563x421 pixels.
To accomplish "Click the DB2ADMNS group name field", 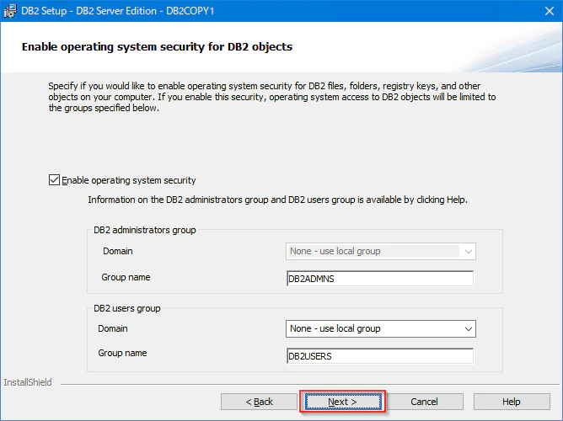I will tap(380, 279).
